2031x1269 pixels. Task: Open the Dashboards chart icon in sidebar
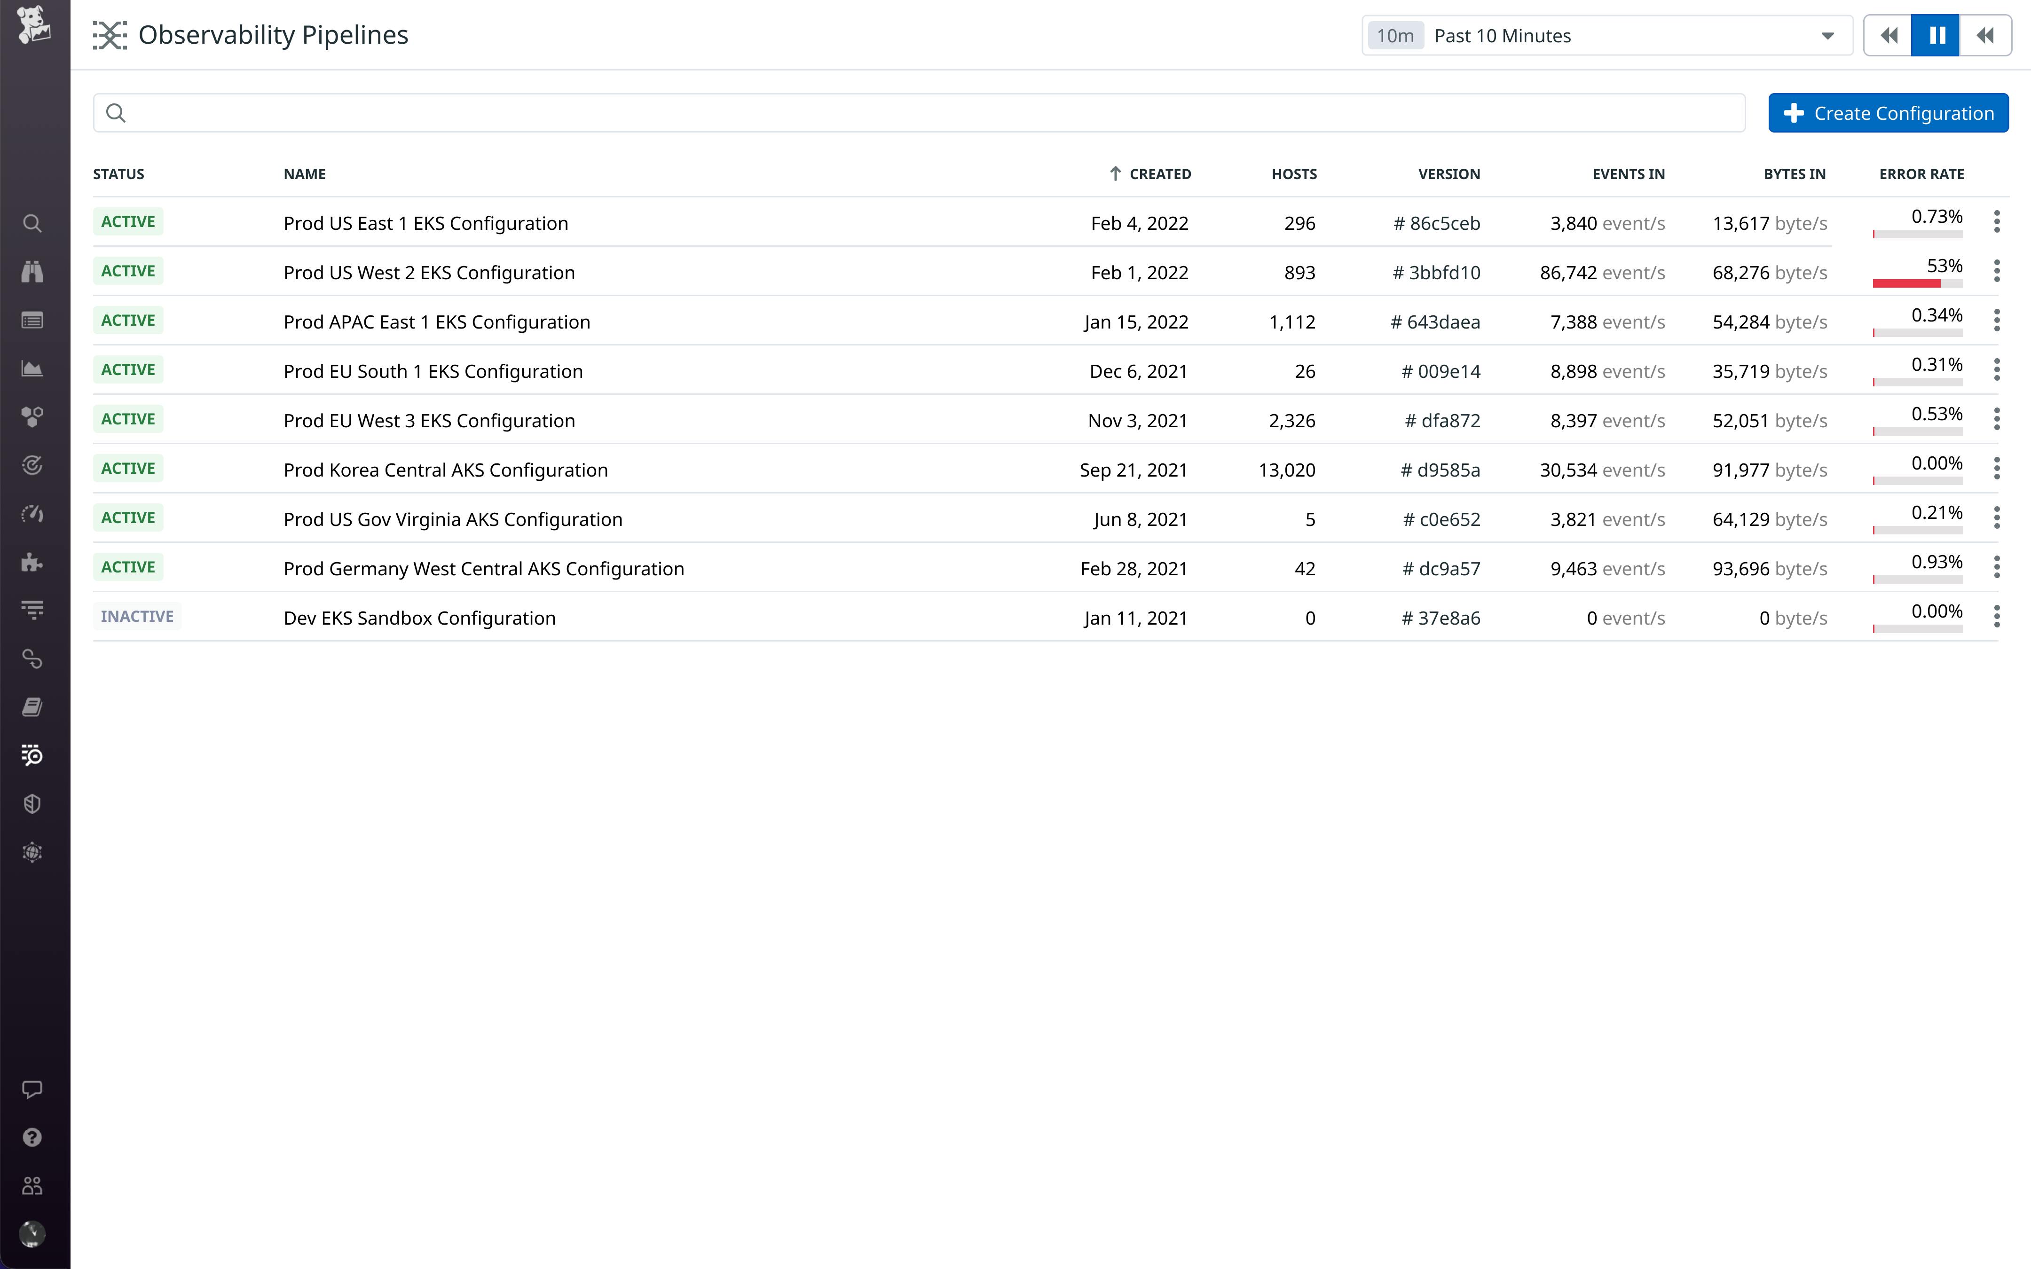click(32, 368)
